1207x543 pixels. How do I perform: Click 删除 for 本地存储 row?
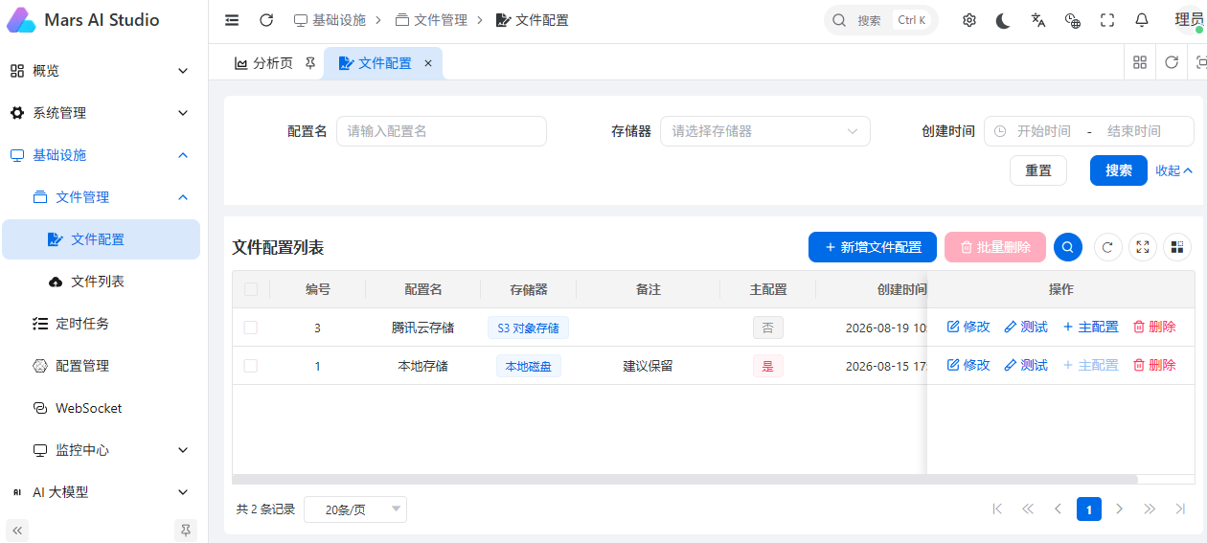point(1154,366)
